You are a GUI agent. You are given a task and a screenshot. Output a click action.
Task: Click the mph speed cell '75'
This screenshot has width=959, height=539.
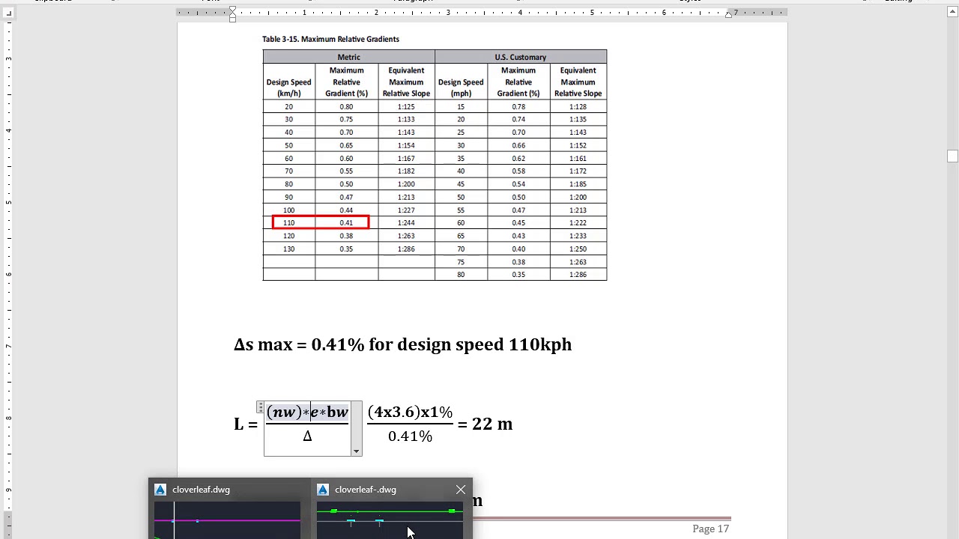click(461, 262)
